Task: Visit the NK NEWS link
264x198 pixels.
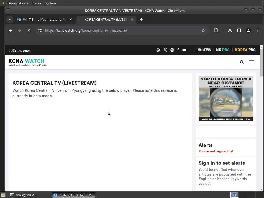Action: point(204,50)
